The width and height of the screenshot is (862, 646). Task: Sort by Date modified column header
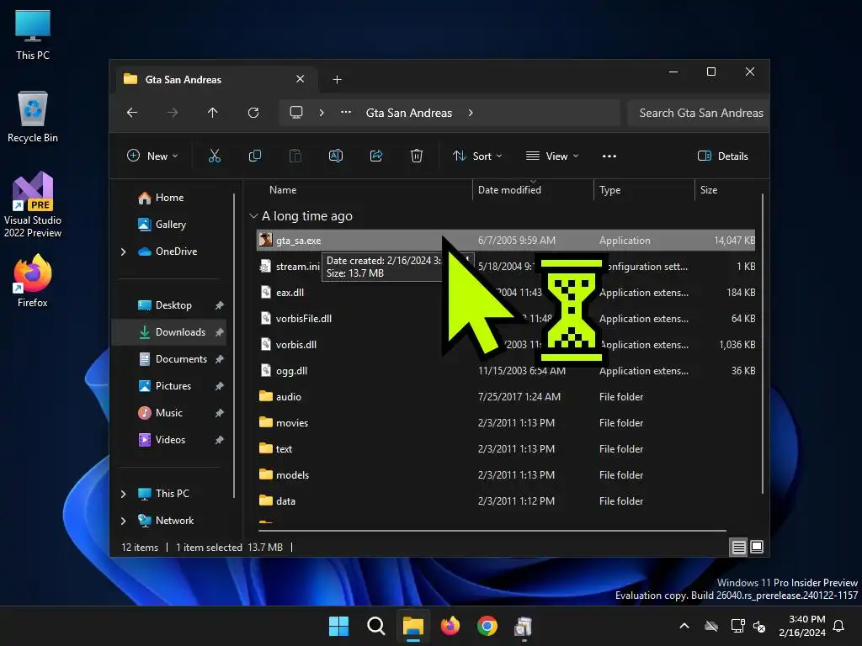(x=509, y=190)
